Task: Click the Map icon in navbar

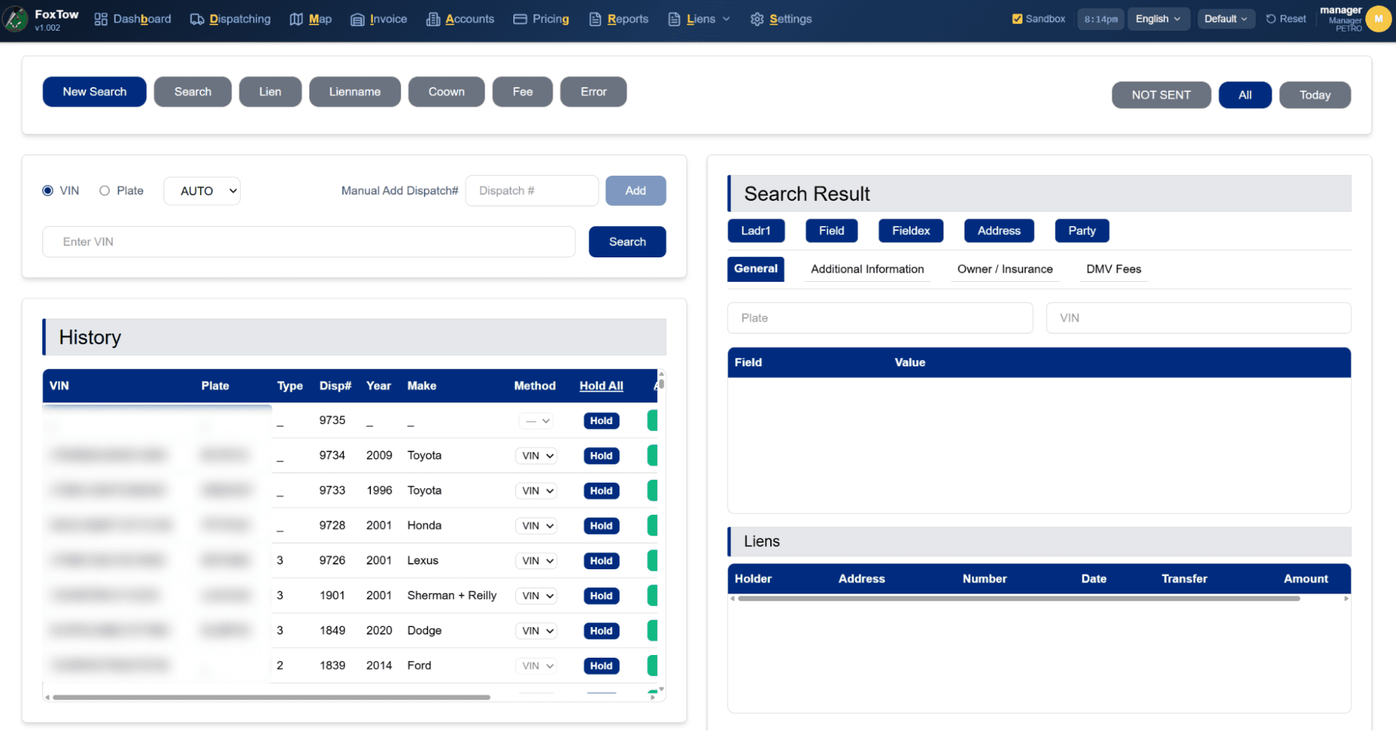Action: (x=296, y=20)
